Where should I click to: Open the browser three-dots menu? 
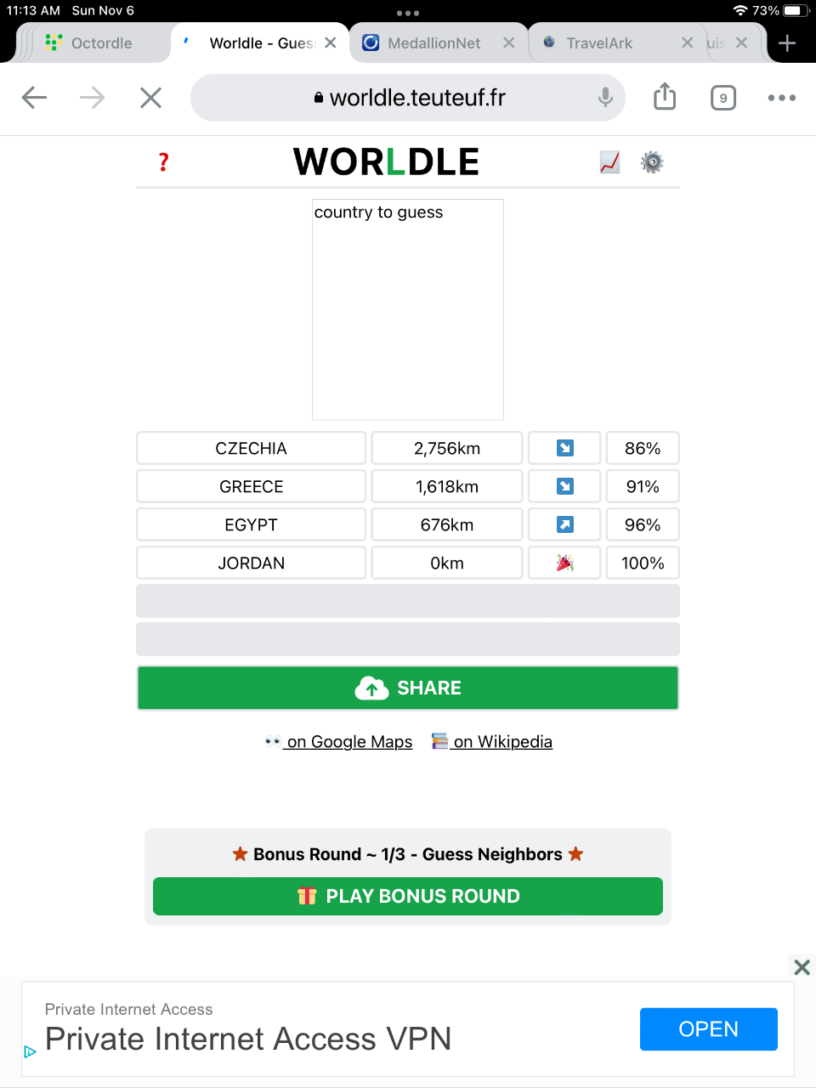782,98
